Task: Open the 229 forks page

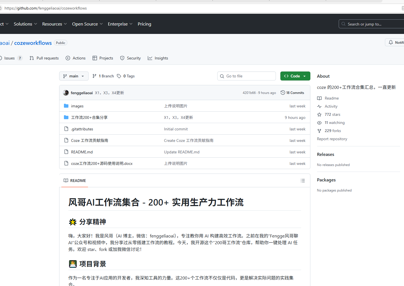Action: [x=333, y=131]
